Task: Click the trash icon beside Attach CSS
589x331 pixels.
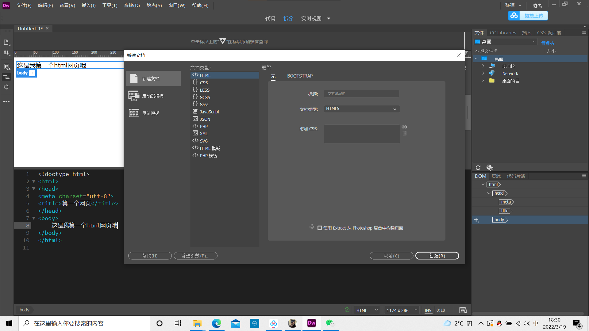Action: 405,133
